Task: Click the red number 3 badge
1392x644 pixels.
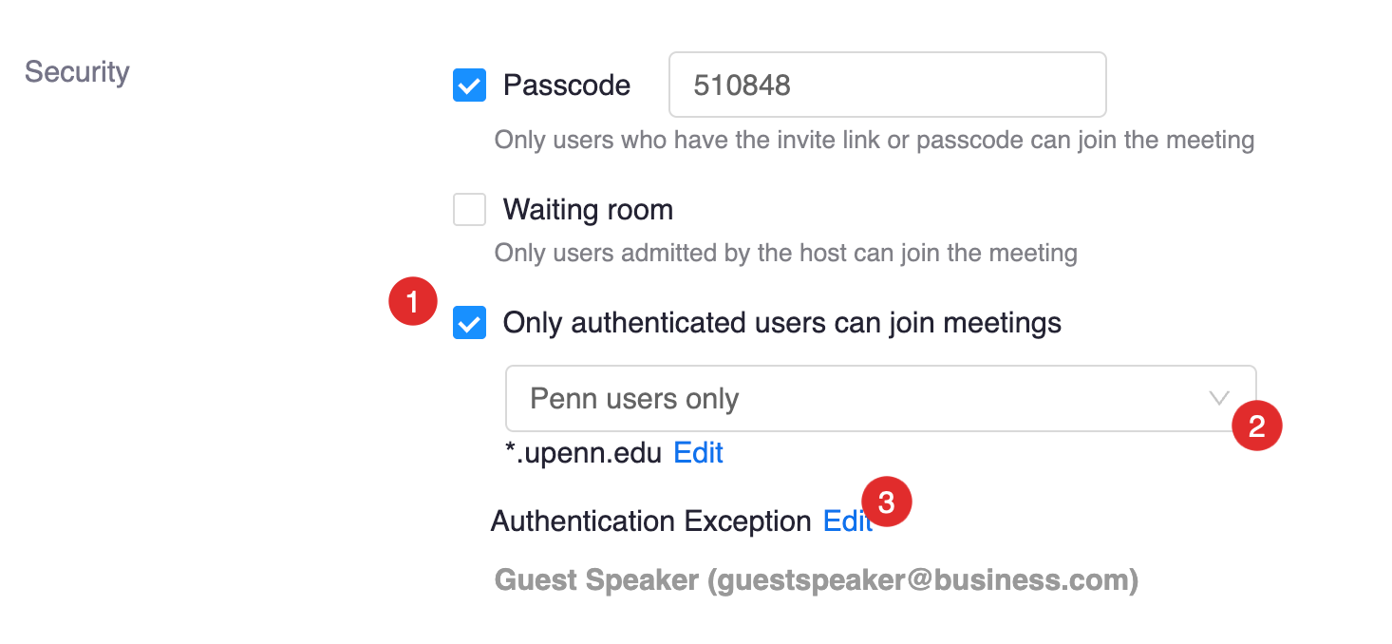Action: pos(887,502)
